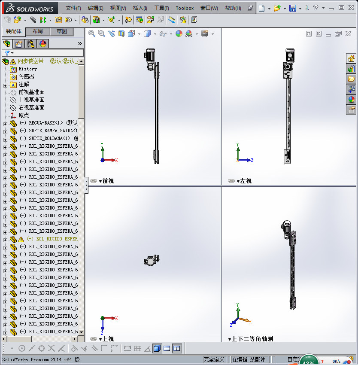Open the FeatureManager design tree tab
358x365 pixels.
click(7, 44)
